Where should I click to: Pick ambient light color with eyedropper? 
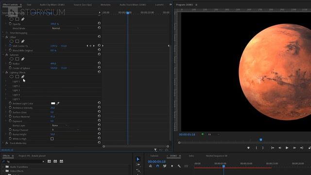point(58,103)
